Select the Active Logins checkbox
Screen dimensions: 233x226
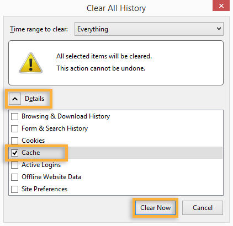(x=14, y=165)
